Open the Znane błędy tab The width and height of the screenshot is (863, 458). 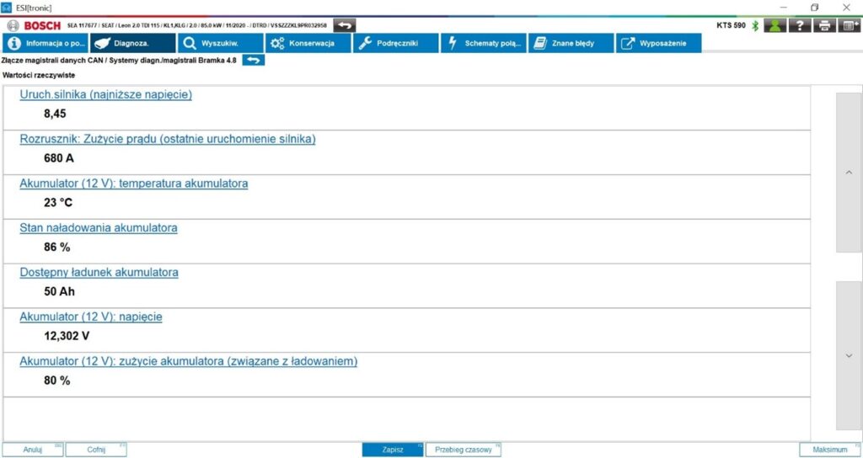coord(571,43)
